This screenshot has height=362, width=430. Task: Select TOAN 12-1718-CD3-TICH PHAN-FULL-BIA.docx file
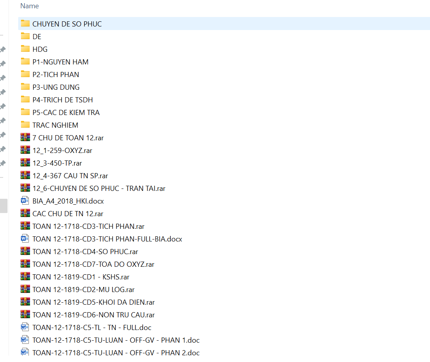[107, 239]
